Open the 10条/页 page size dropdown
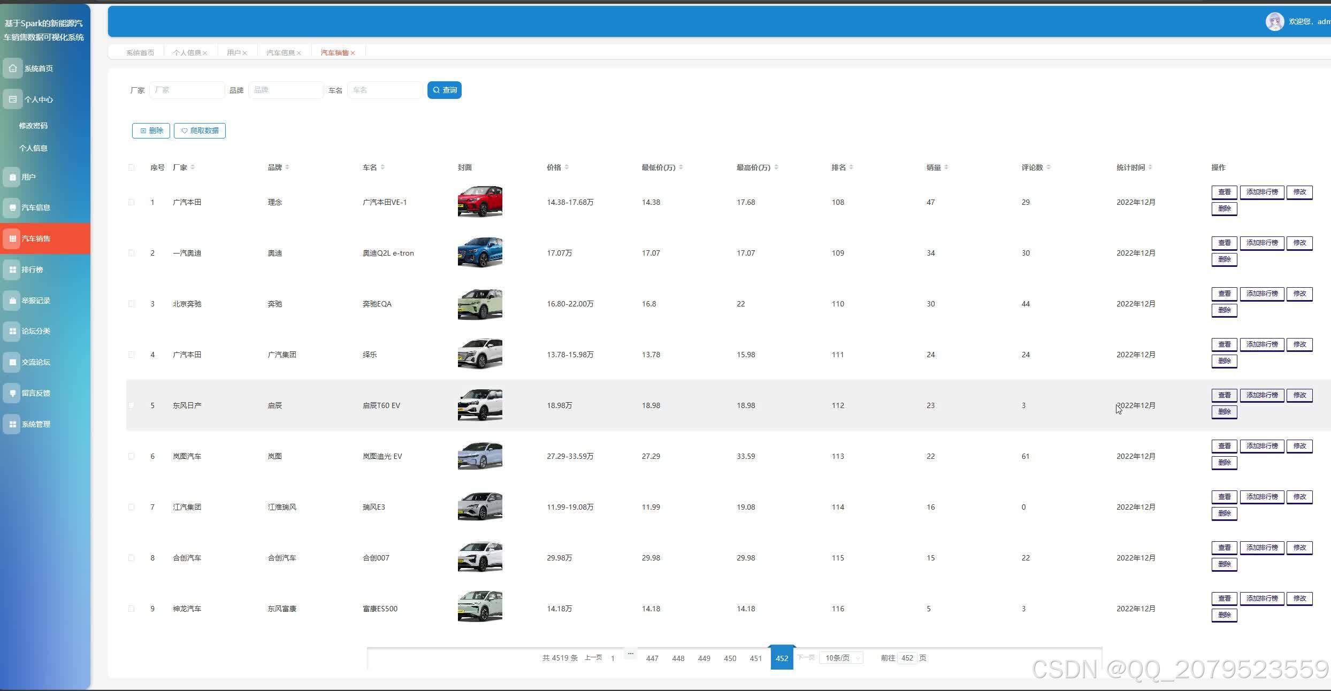This screenshot has width=1331, height=691. coord(841,658)
